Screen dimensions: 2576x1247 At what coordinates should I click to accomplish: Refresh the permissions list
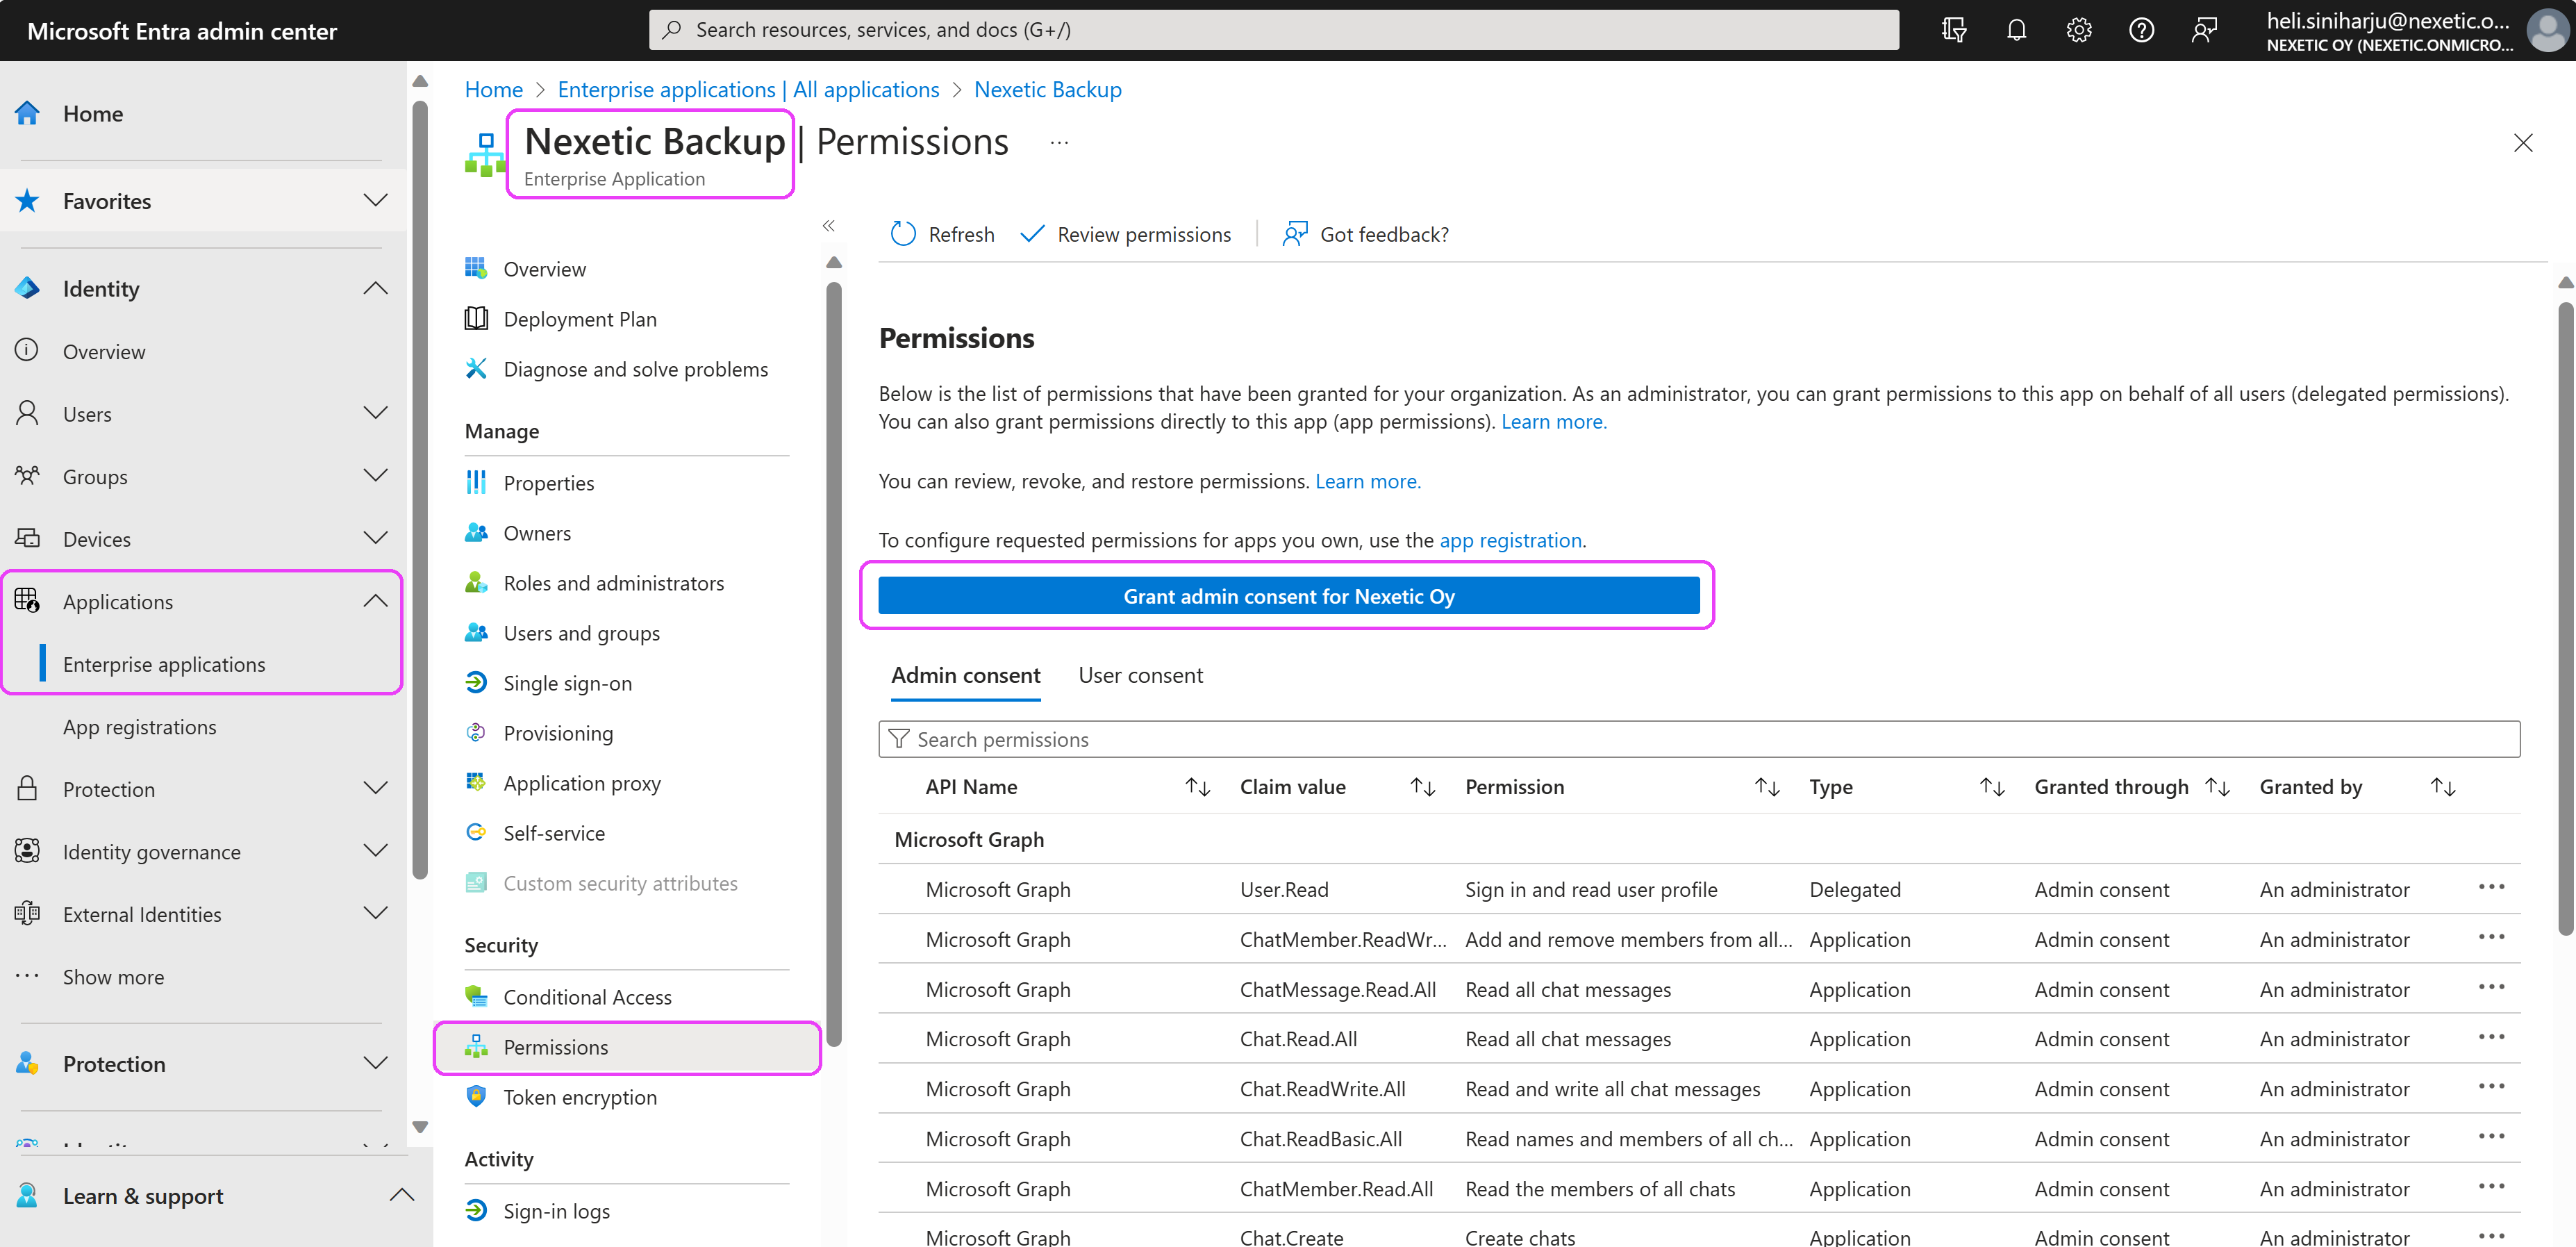tap(940, 234)
